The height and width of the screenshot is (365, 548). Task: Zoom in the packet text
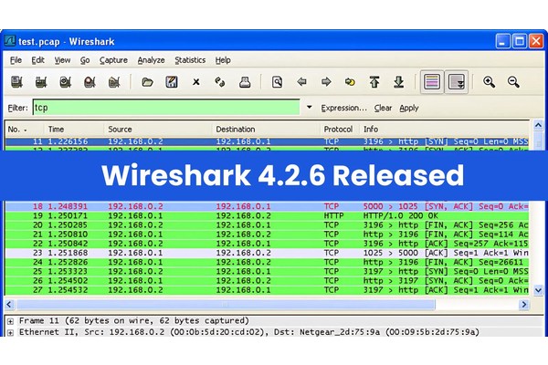(489, 82)
